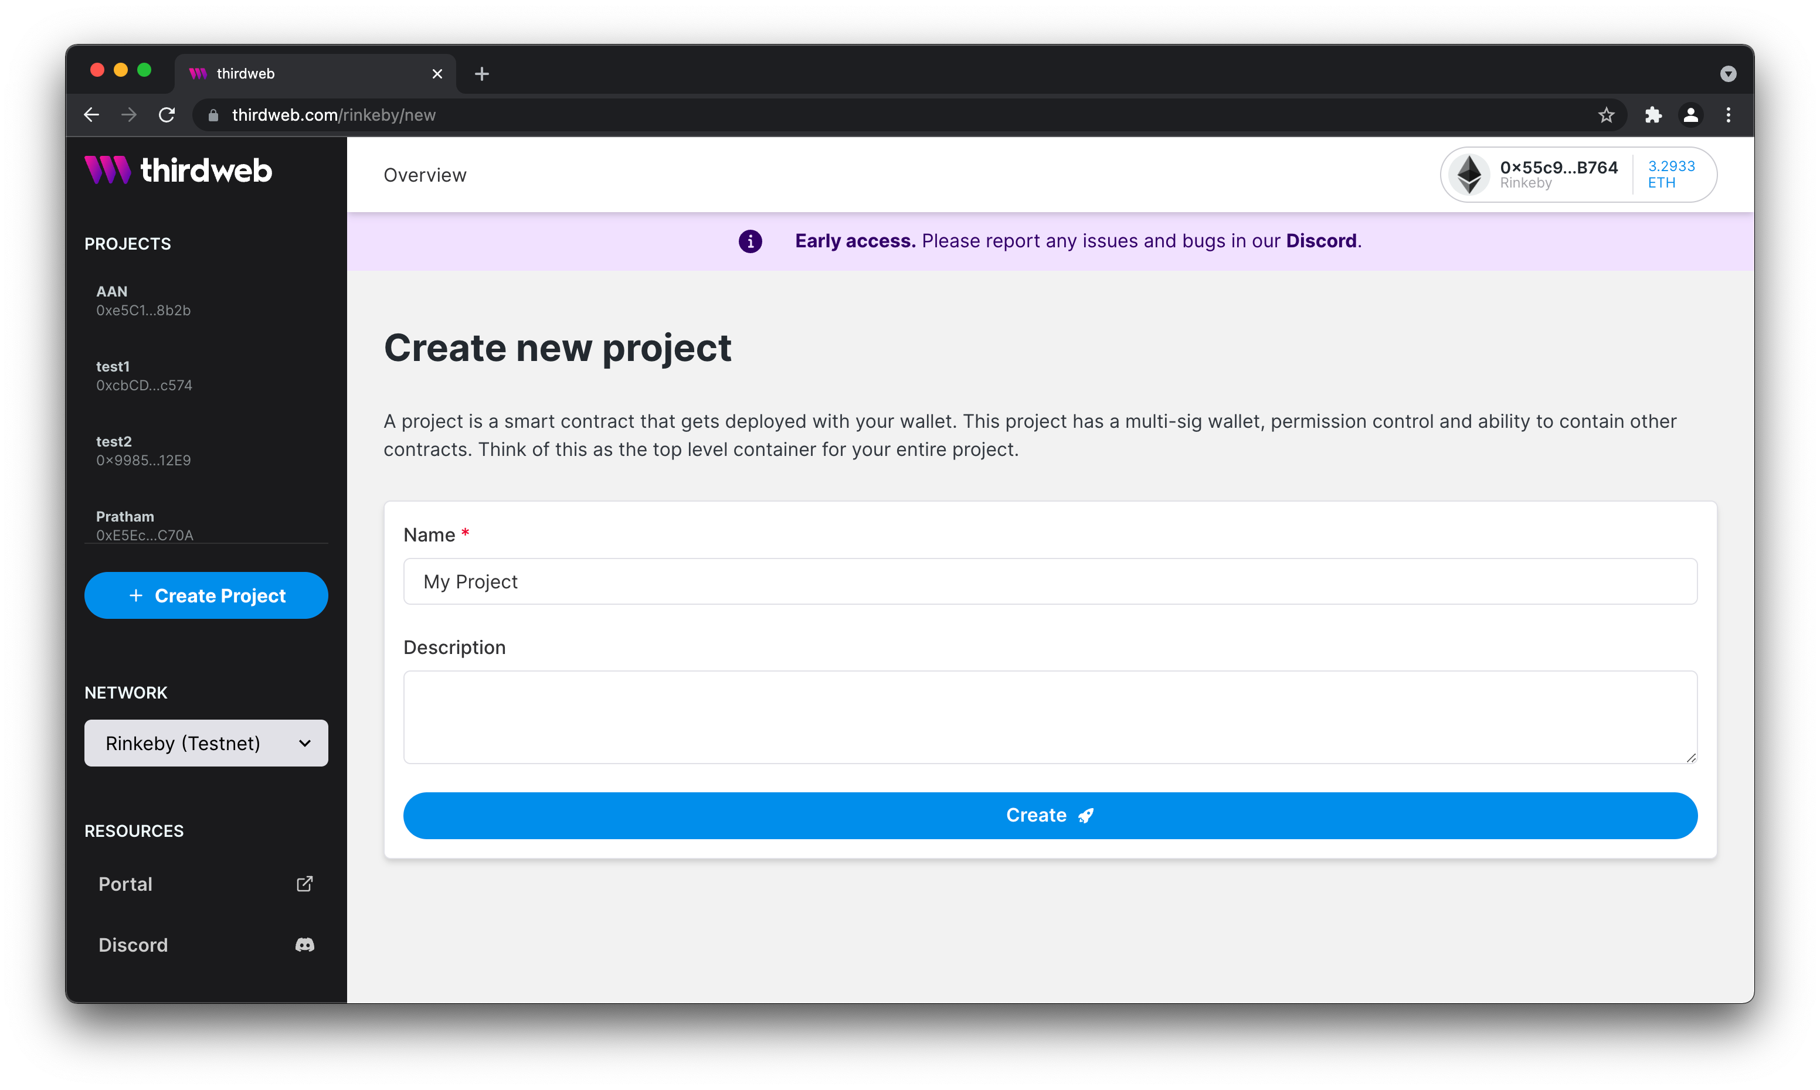Screen dimensions: 1820x1090
Task: Open the browser profile avatar icon
Action: pyautogui.click(x=1690, y=115)
